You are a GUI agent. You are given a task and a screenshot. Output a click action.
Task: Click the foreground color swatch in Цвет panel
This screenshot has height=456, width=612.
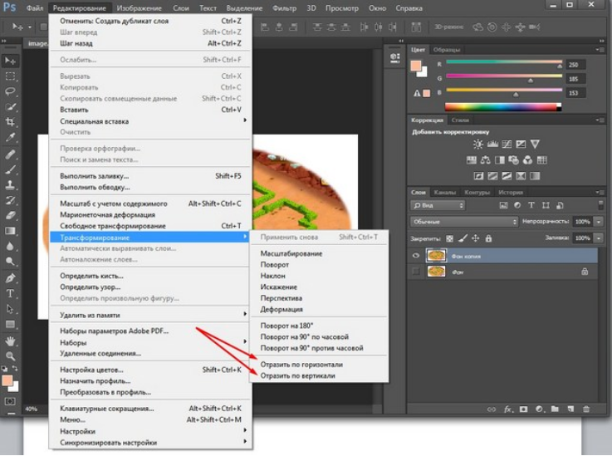pyautogui.click(x=416, y=66)
